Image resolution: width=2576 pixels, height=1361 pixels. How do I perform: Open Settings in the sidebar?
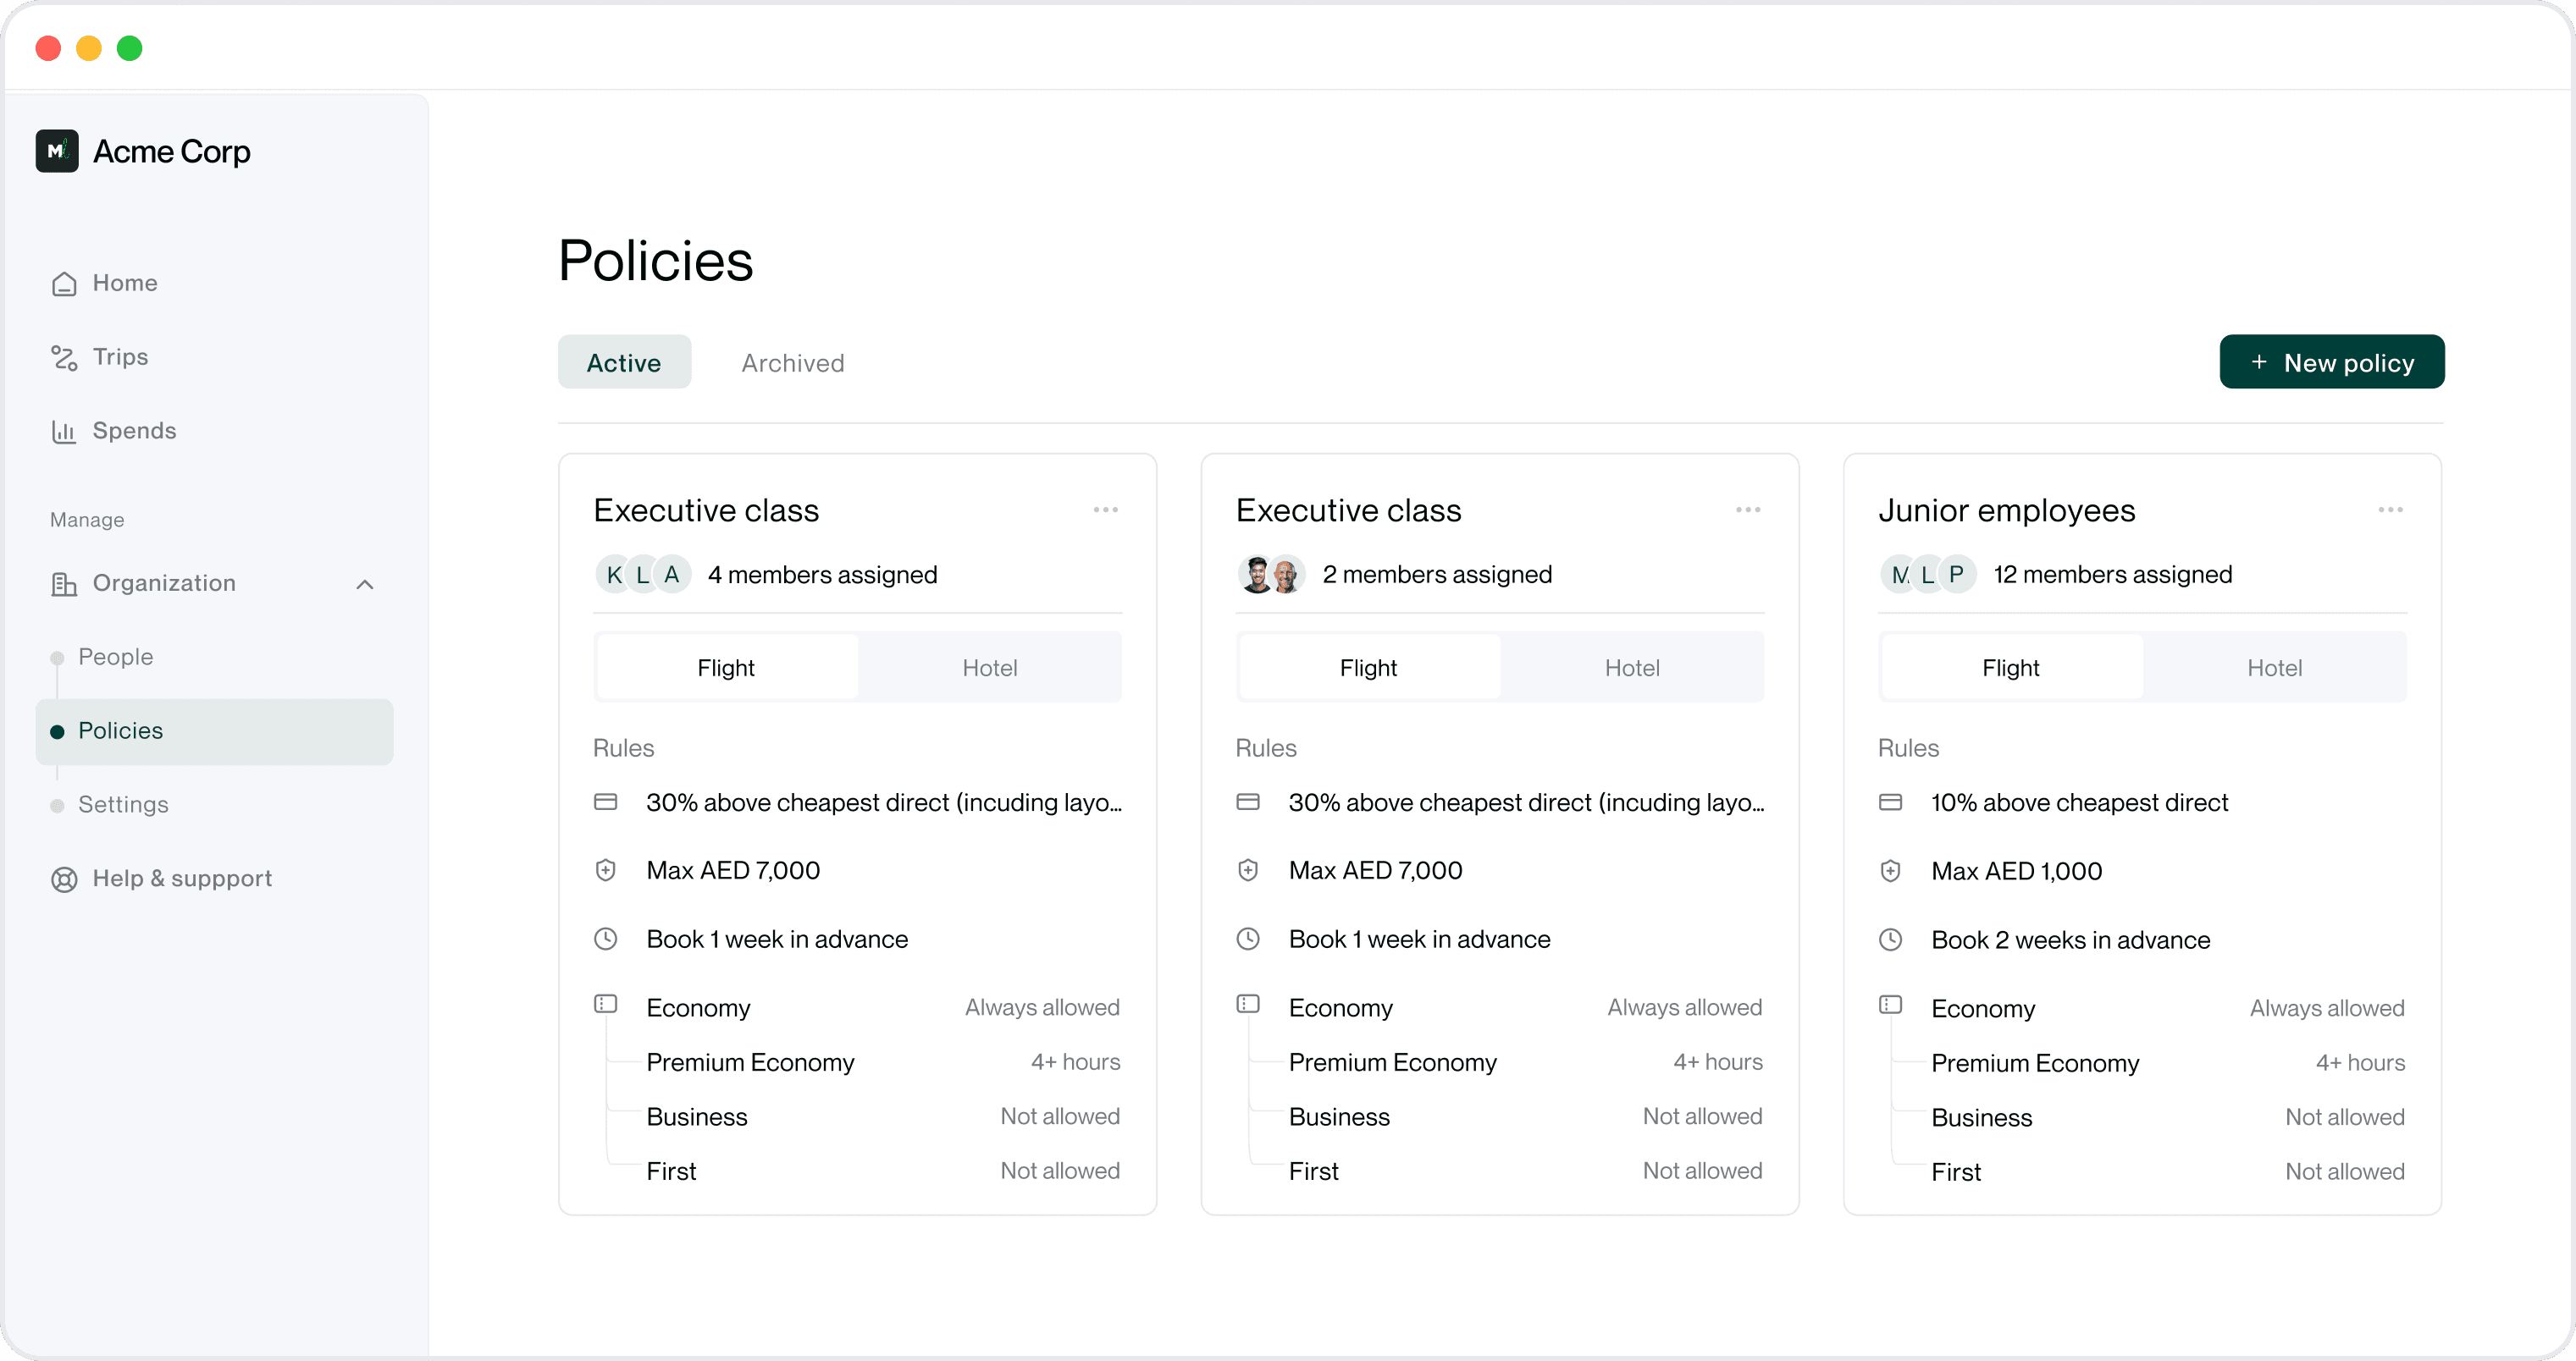pyautogui.click(x=123, y=806)
